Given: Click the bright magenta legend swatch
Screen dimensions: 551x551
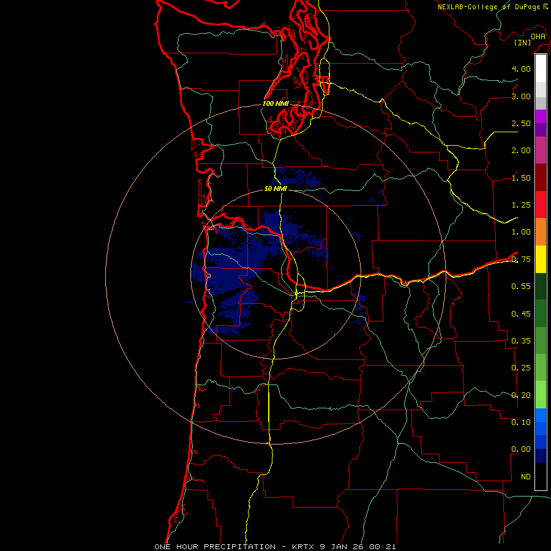Looking at the screenshot, I should click(541, 116).
